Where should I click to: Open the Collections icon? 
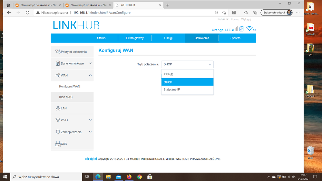pyautogui.click(x=255, y=13)
